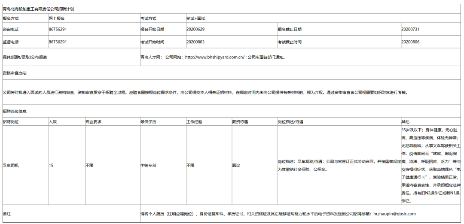Open the http://www.bhshipyard.com.cn/ website address
The height and width of the screenshot is (224, 464).
point(215,58)
